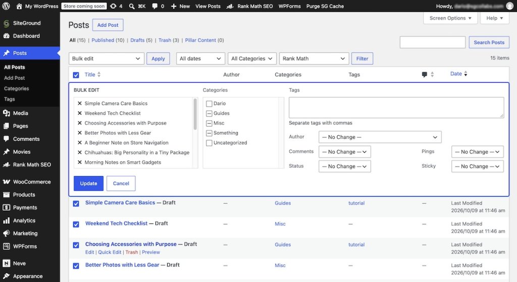Filter posts by Drafts view
The height and width of the screenshot is (282, 517).
137,40
